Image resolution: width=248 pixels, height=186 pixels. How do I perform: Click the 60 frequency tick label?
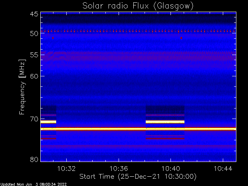pos(34,76)
